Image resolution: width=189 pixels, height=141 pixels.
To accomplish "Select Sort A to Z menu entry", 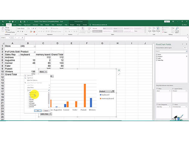I will click(x=30, y=75).
